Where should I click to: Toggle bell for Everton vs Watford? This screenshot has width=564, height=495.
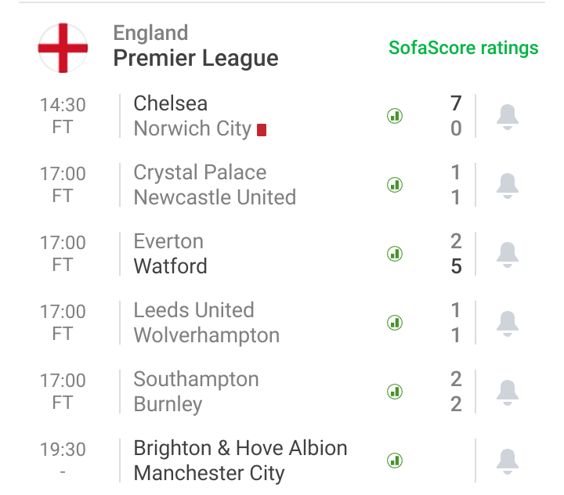coord(507,255)
